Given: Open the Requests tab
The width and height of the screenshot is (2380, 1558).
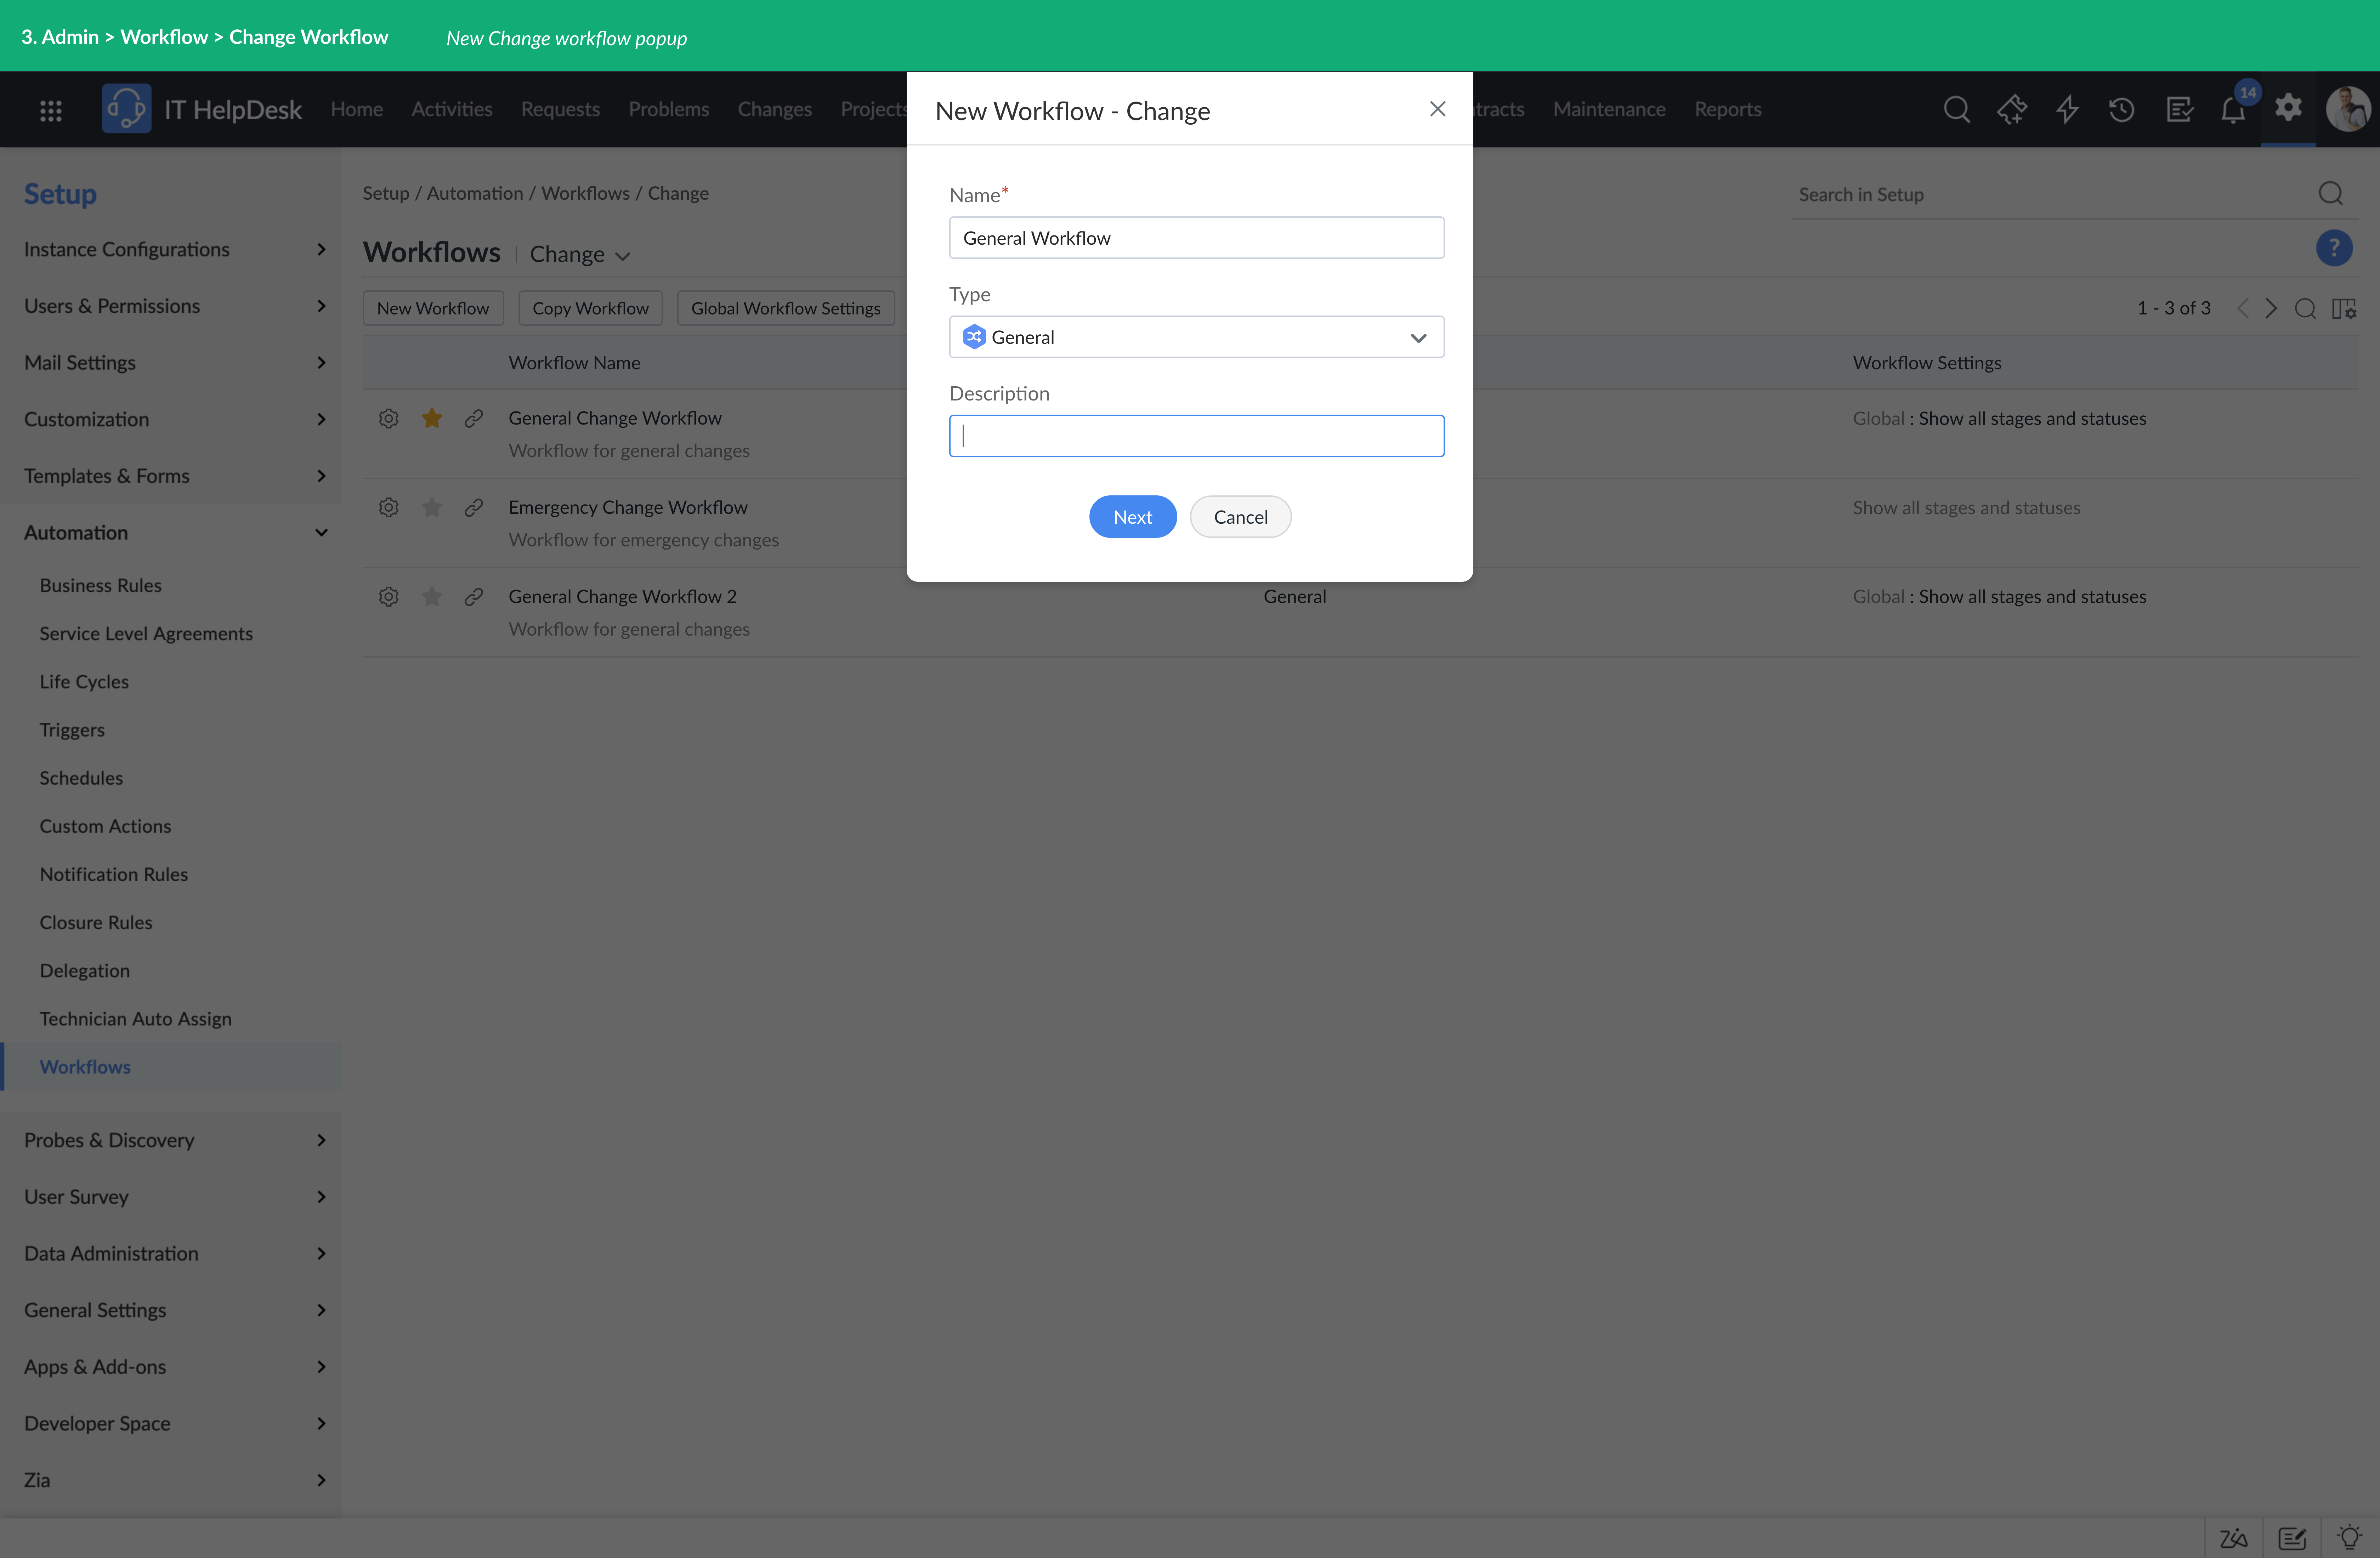Looking at the screenshot, I should click(x=560, y=109).
